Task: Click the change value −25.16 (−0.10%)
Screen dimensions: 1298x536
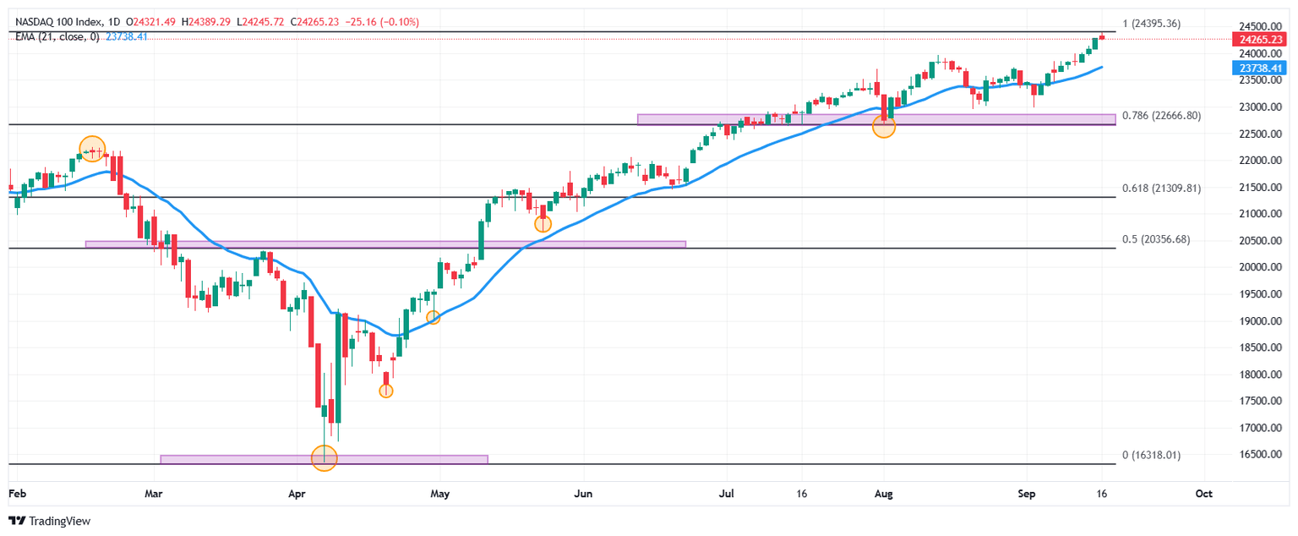Action: click(384, 21)
